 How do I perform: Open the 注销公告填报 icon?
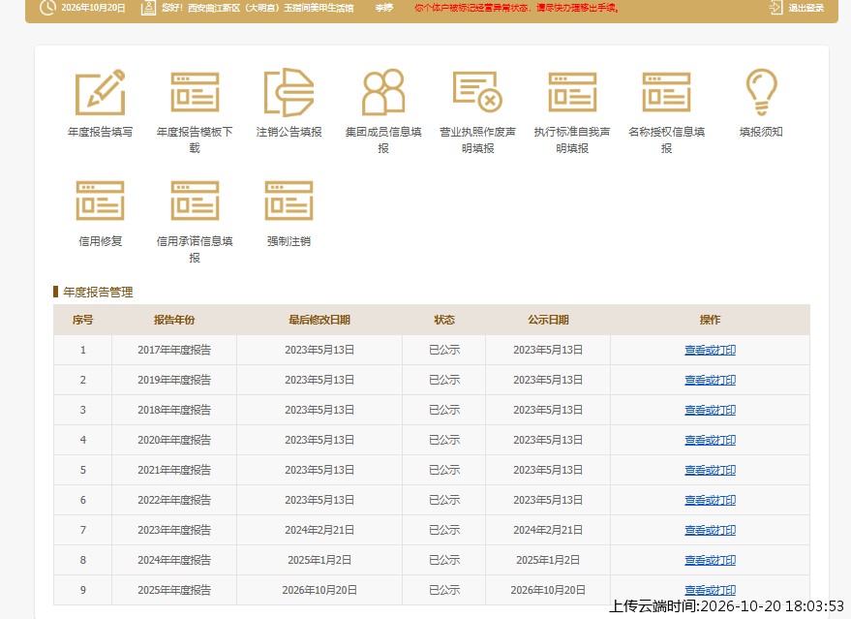click(x=289, y=92)
